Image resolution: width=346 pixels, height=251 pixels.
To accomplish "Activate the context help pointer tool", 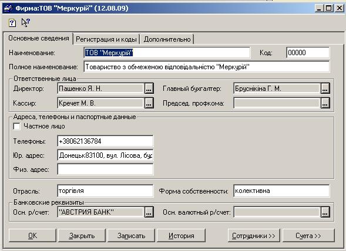I will [x=25, y=23].
